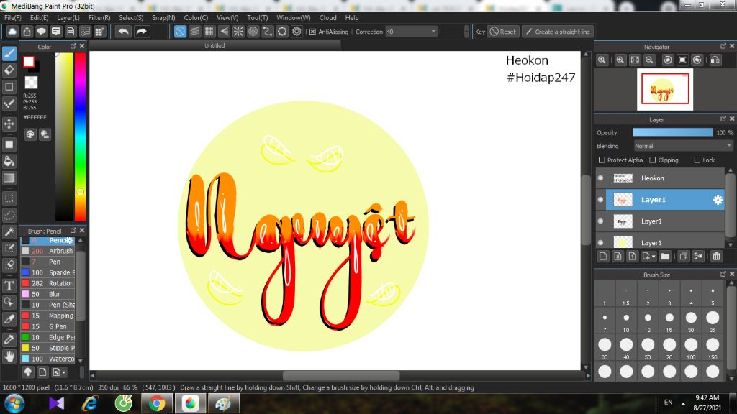This screenshot has width=737, height=414.
Task: Undock the Layer panel
Action: pos(723,119)
